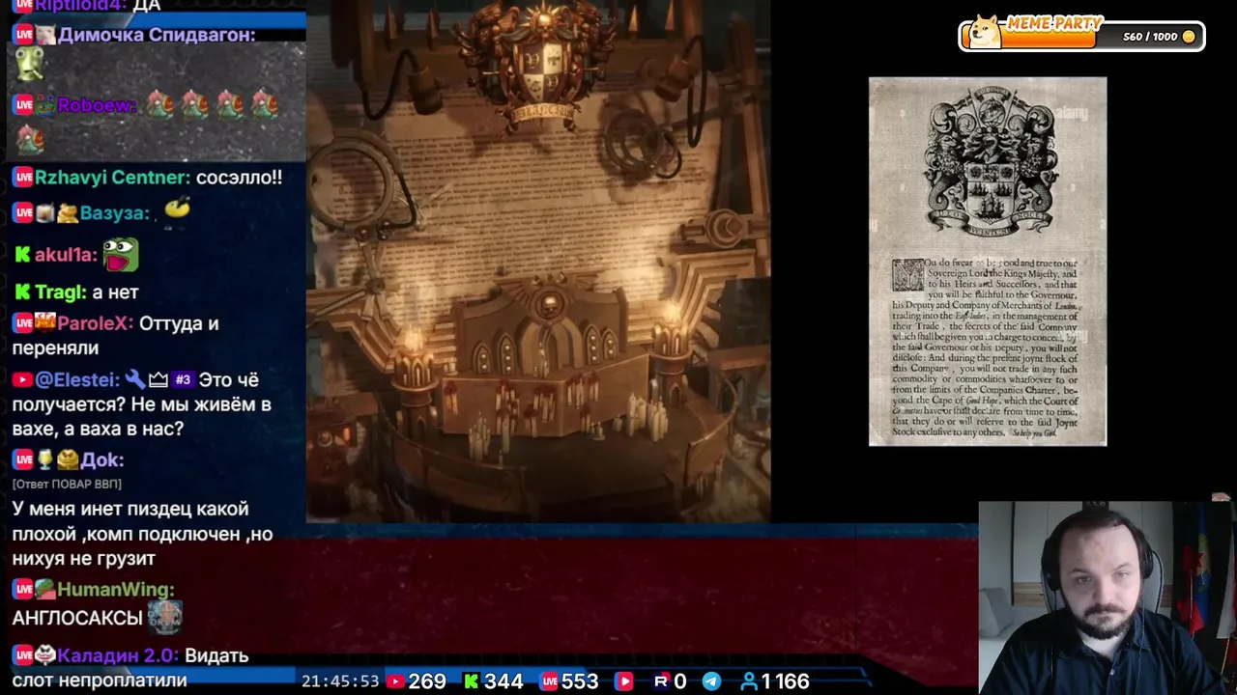Click the Kick viewer count 344
Image resolution: width=1237 pixels, height=695 pixels.
[x=503, y=681]
